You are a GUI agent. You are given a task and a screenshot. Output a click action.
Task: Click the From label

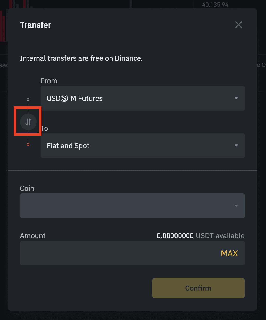[x=49, y=81]
